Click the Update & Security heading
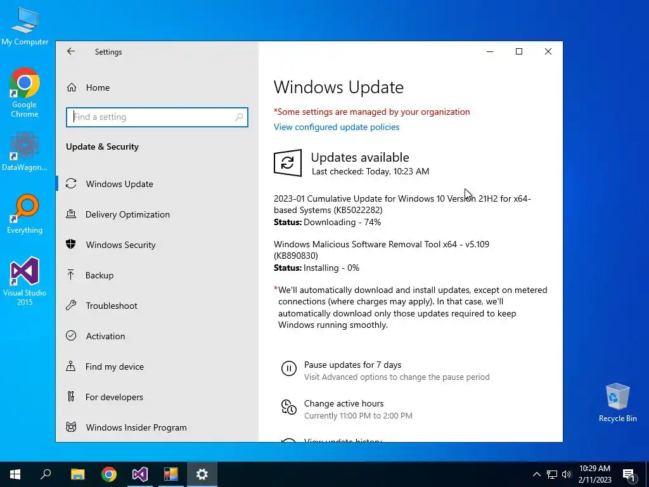Image resolution: width=649 pixels, height=487 pixels. [x=102, y=146]
